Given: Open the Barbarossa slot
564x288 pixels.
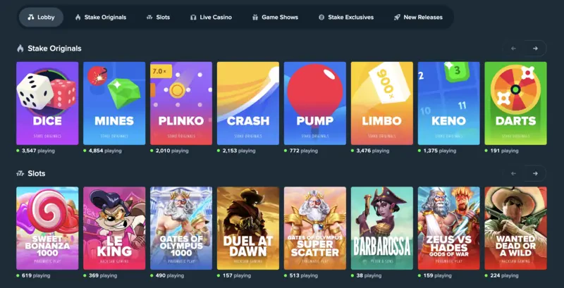Looking at the screenshot, I should [x=382, y=228].
